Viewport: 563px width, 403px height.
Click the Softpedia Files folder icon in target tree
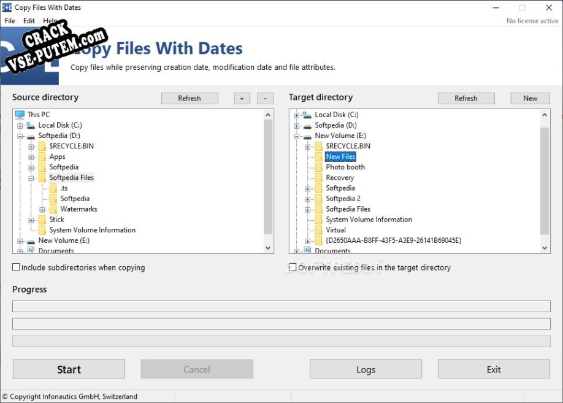pyautogui.click(x=318, y=209)
